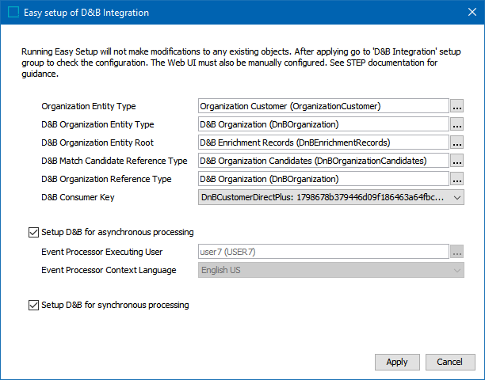Screen dimensions: 485x380
Task: Click the Organization Customer entity type field
Action: [323, 106]
